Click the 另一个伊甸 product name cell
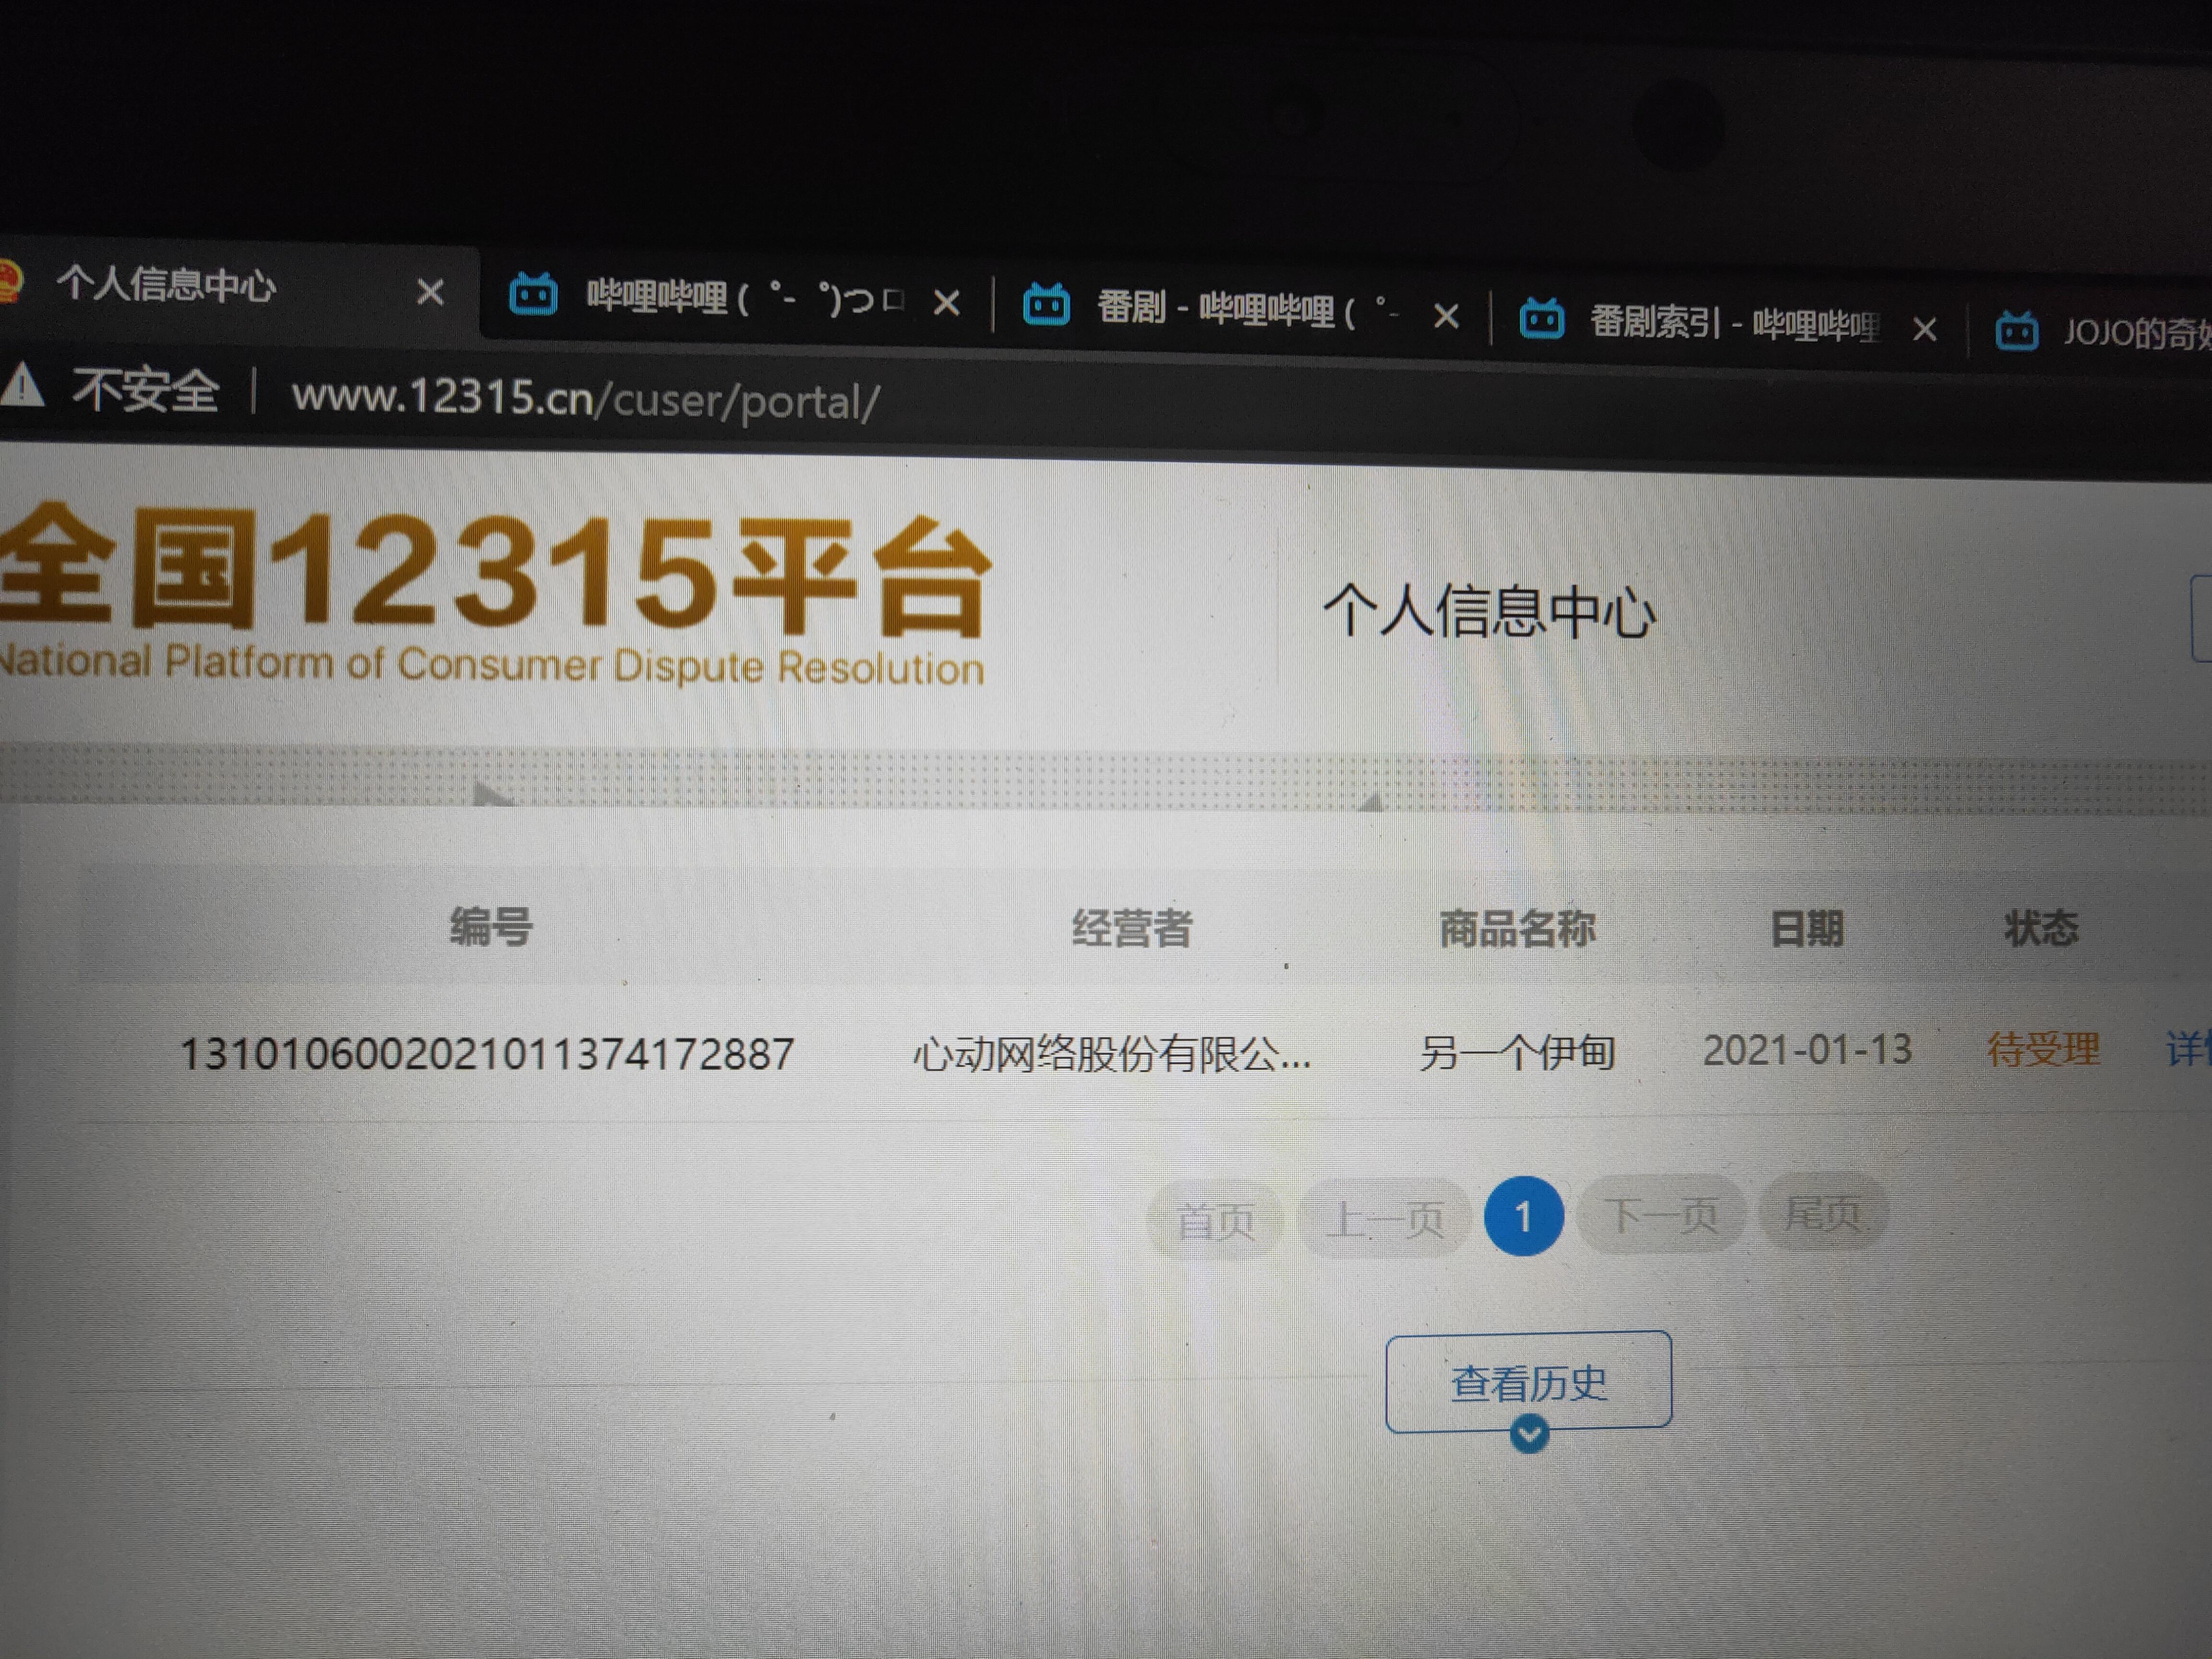The image size is (2212, 1659). click(1517, 1052)
